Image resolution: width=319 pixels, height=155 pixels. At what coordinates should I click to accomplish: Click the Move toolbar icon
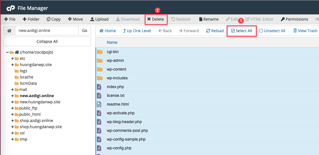point(70,19)
